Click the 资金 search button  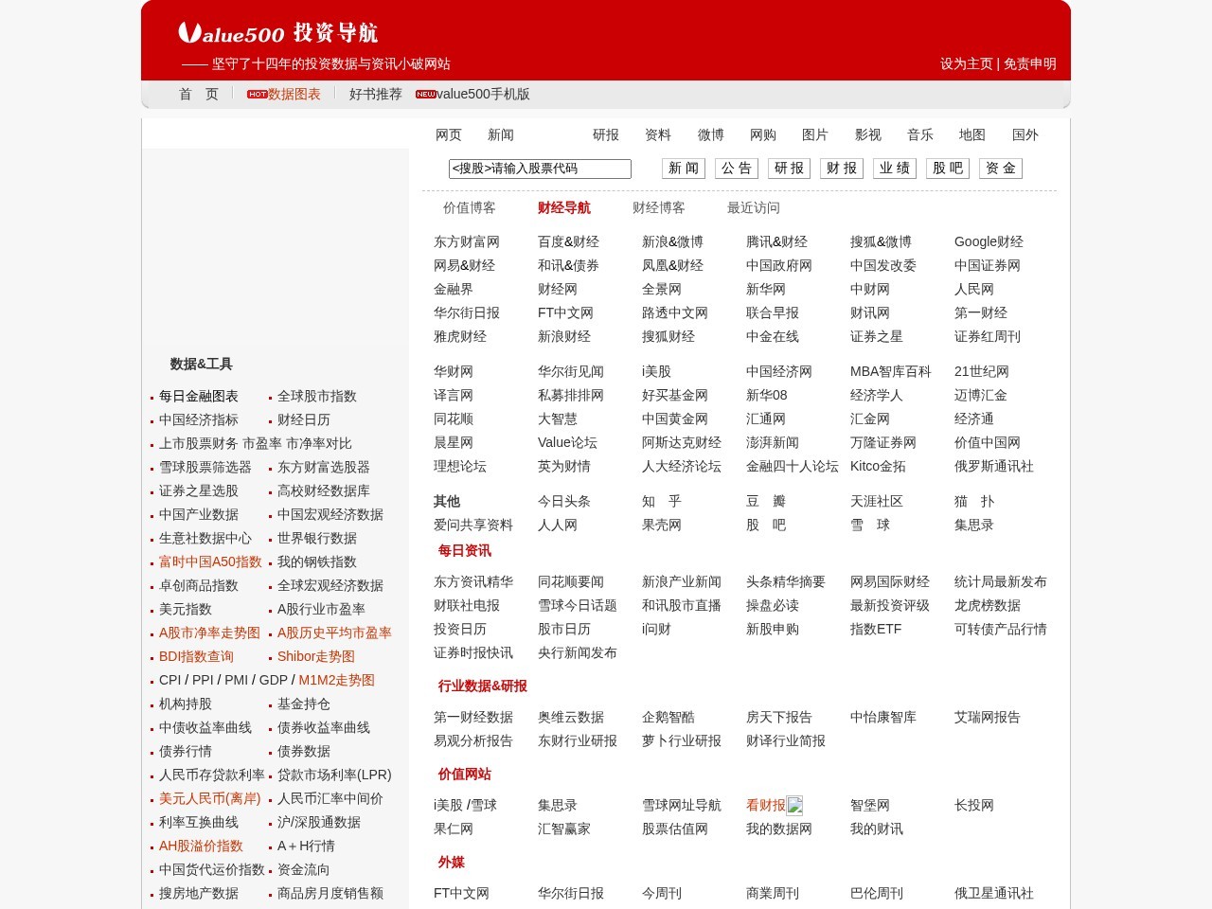click(1000, 168)
